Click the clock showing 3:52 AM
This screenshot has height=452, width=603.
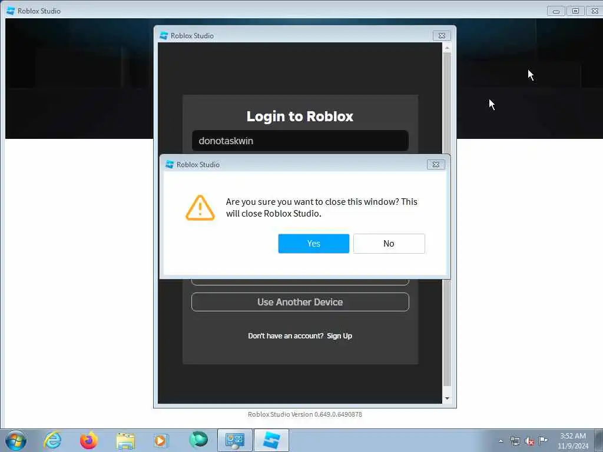[x=572, y=441]
